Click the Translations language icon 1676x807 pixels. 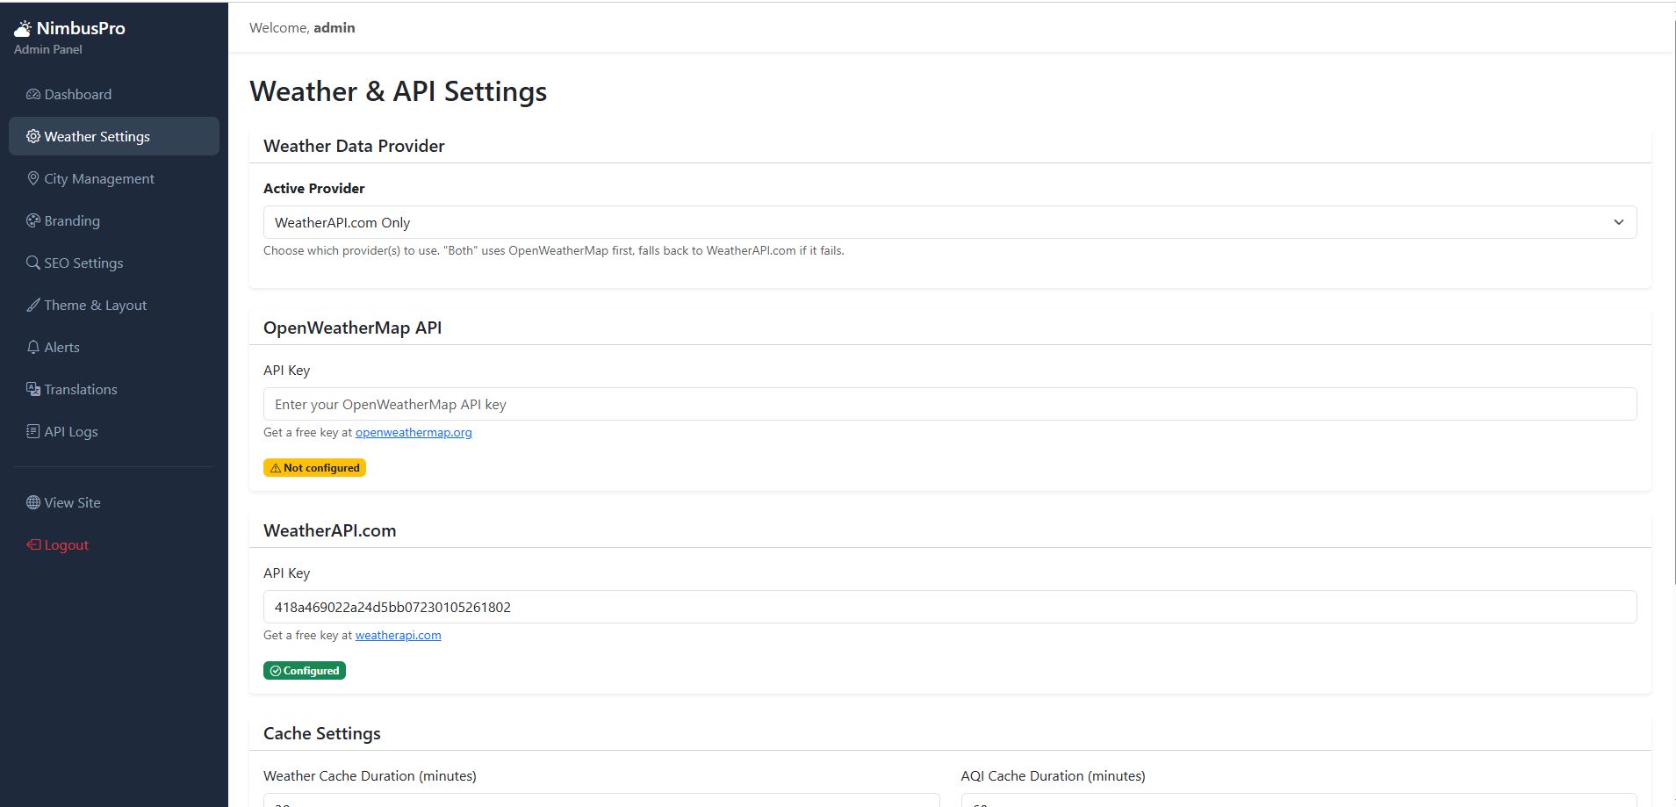[33, 389]
